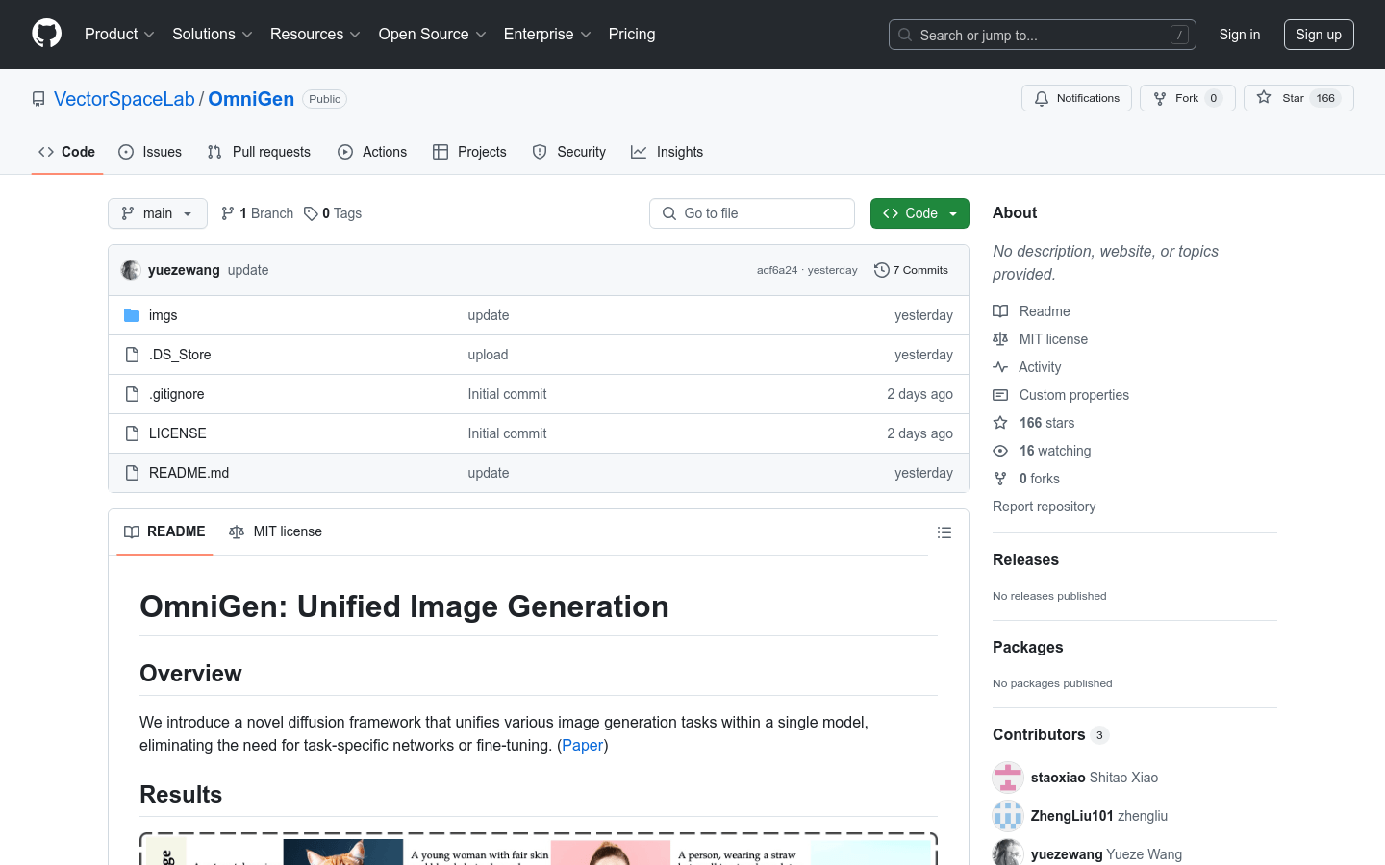Open the .gitignore file
The height and width of the screenshot is (865, 1385).
pyautogui.click(x=176, y=394)
